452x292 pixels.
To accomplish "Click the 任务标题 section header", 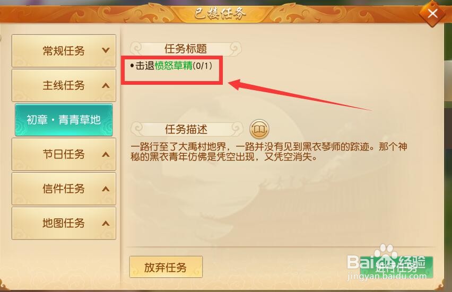I will (x=186, y=49).
